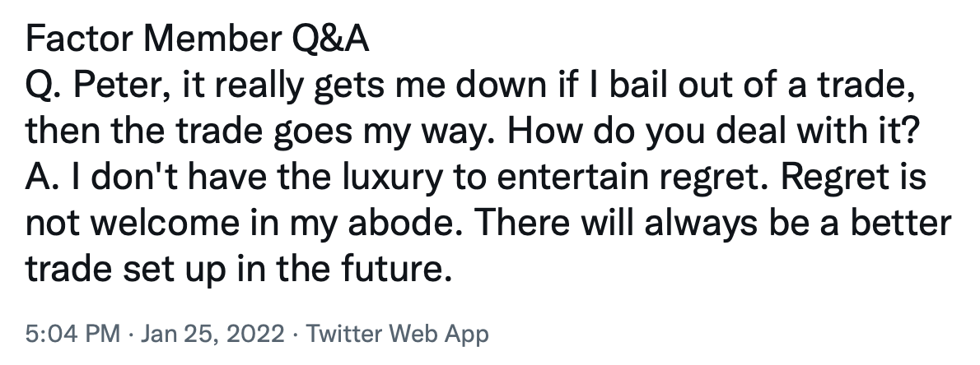Click the Factor Member Q&A heading text

(198, 40)
